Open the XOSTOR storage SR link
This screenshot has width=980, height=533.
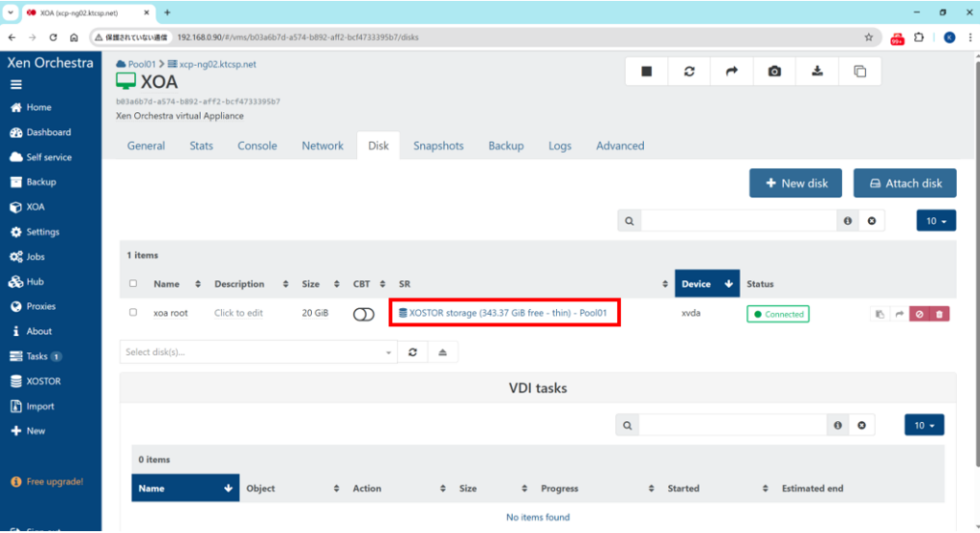coord(503,313)
